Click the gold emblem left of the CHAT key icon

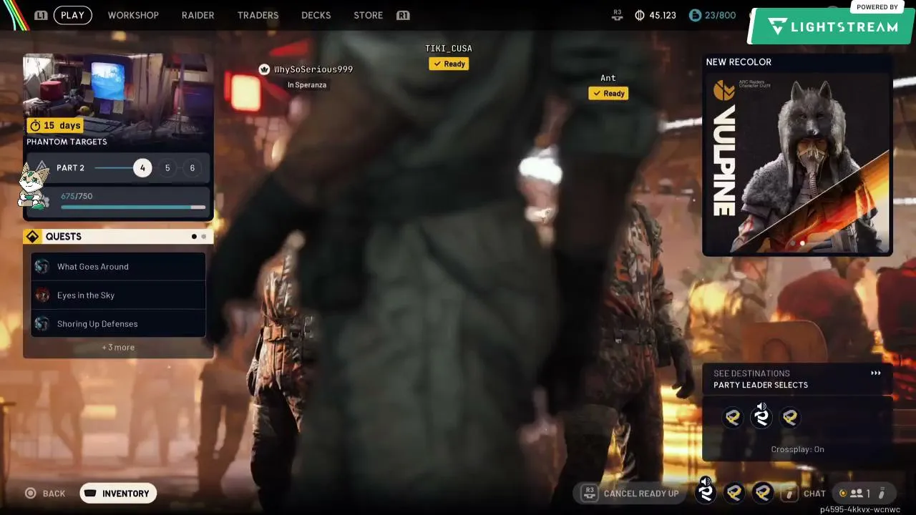(x=763, y=493)
